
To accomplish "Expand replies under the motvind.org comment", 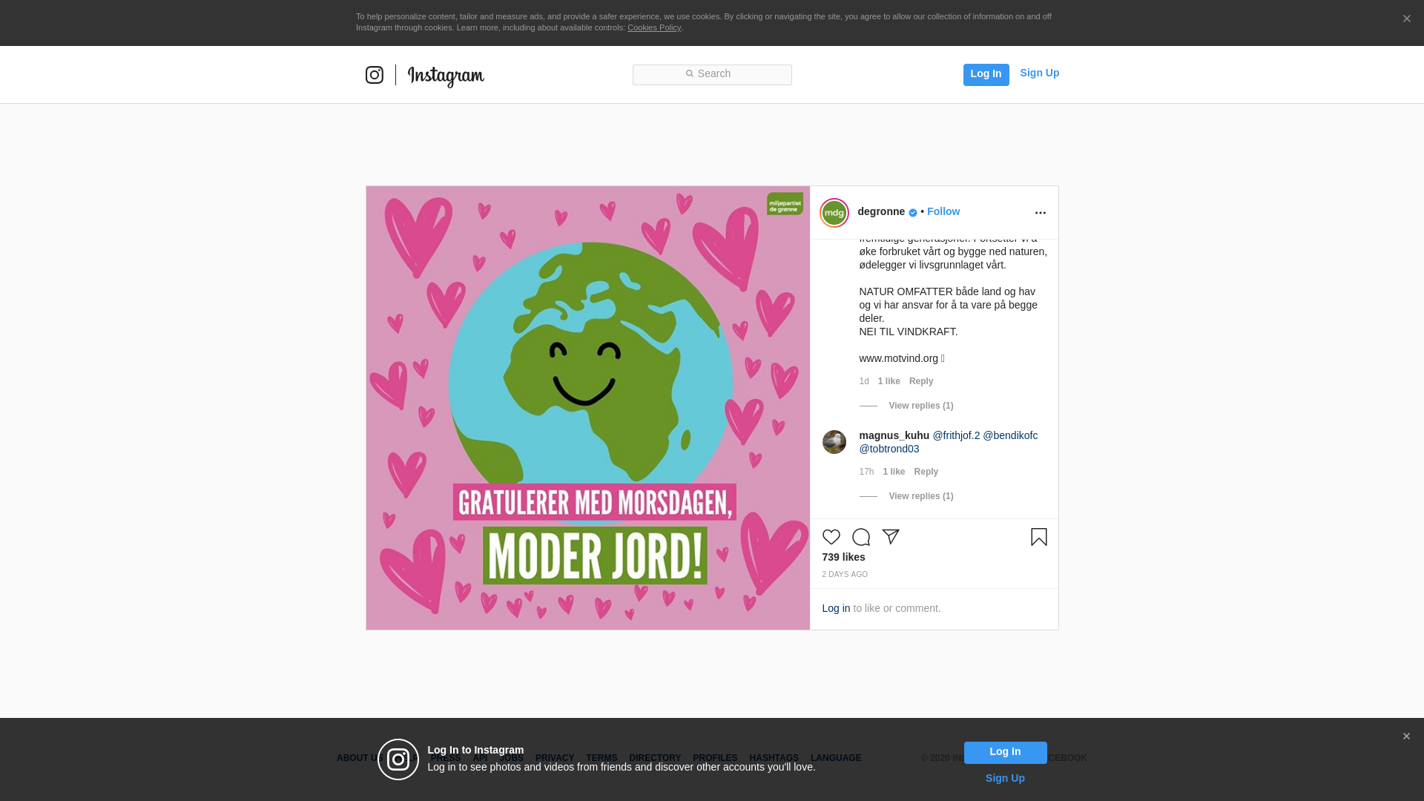I will click(920, 406).
